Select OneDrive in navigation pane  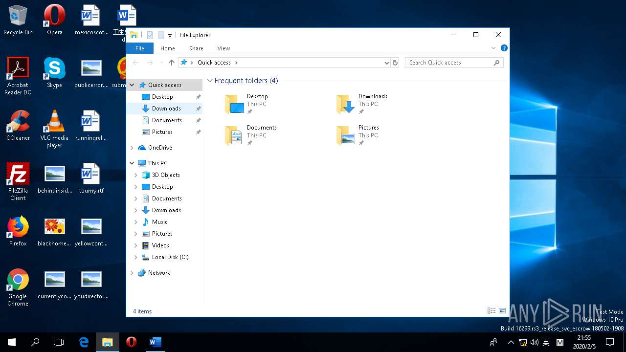click(160, 148)
